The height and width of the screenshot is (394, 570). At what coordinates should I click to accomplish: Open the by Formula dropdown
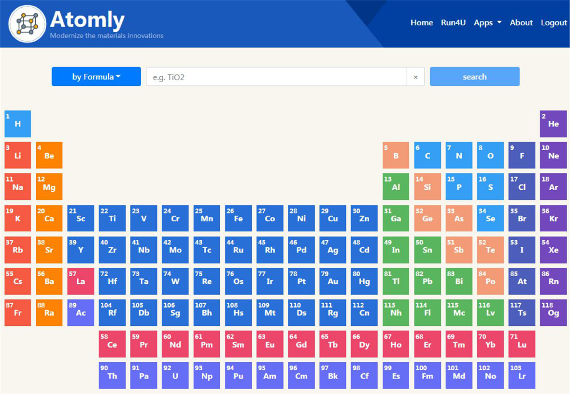96,77
